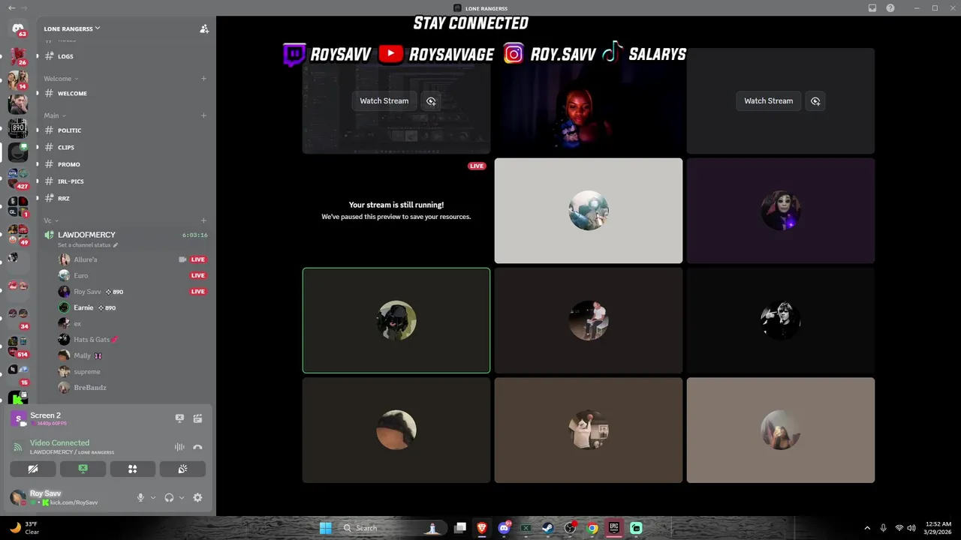961x540 pixels.
Task: Click the paused stream preview tile
Action: (x=396, y=211)
